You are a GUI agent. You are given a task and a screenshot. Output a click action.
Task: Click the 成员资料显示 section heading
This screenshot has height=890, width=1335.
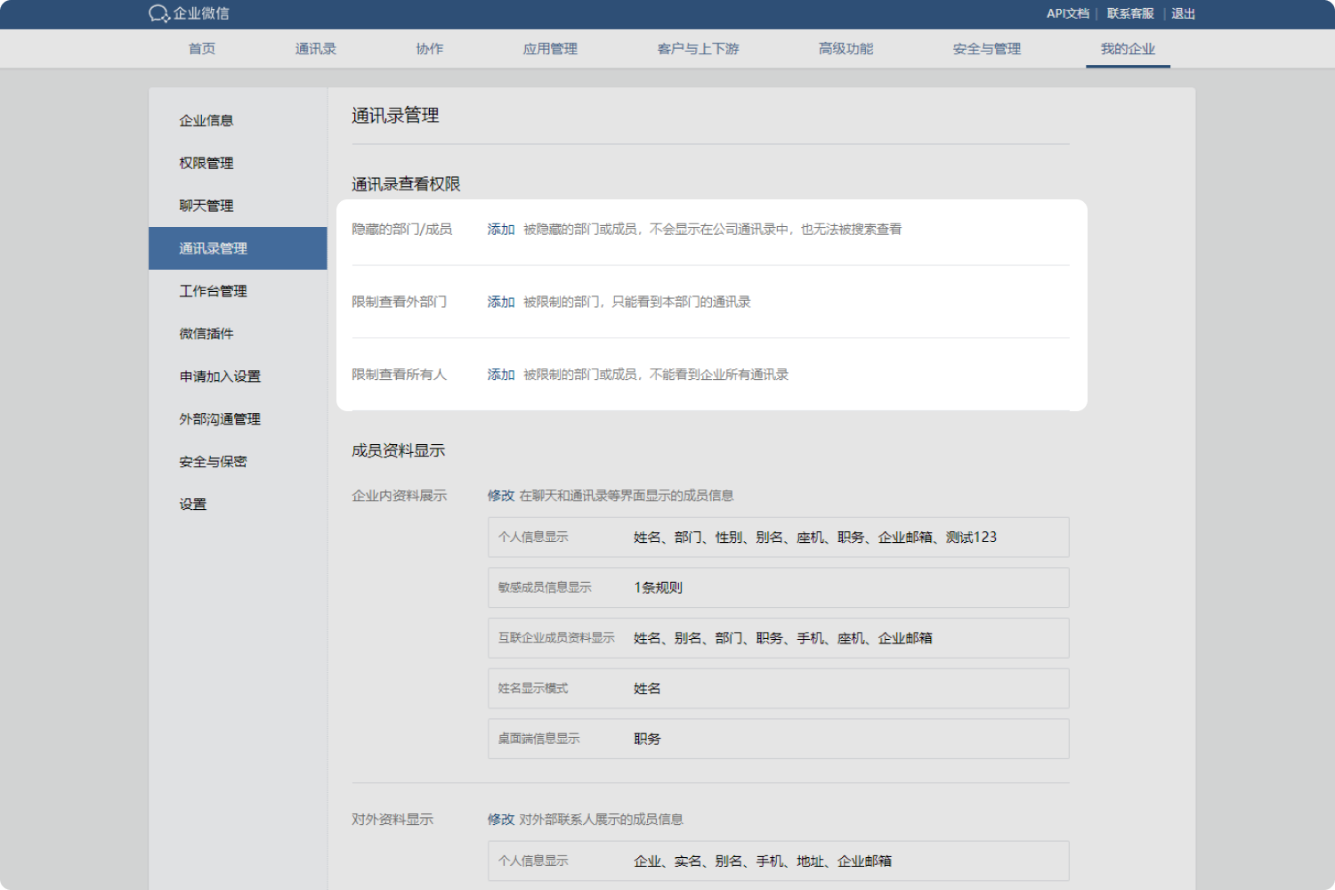coord(398,450)
